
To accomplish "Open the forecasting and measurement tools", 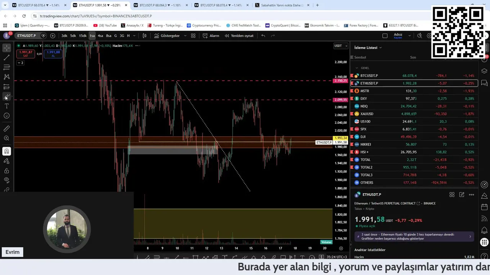I will [x=7, y=87].
